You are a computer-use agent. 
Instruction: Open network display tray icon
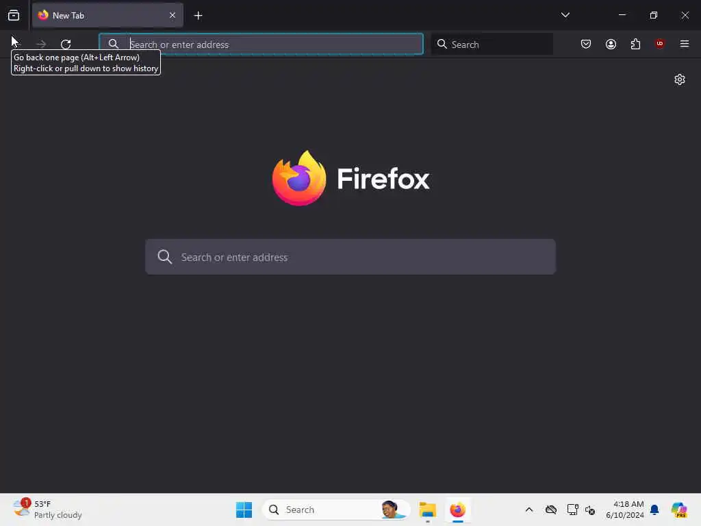(573, 510)
